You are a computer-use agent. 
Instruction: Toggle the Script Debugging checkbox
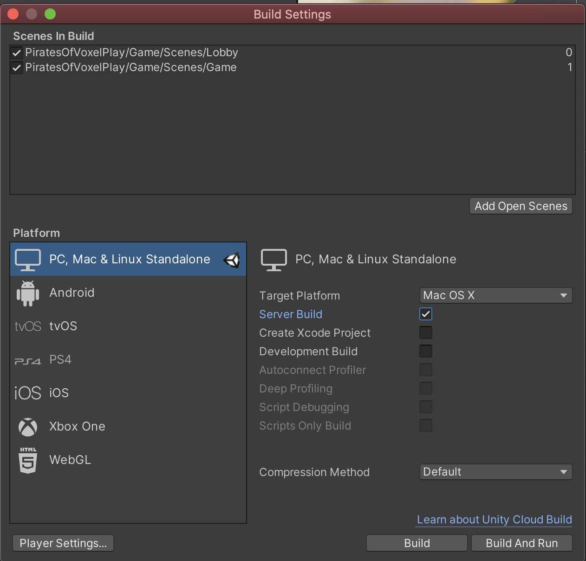click(426, 407)
